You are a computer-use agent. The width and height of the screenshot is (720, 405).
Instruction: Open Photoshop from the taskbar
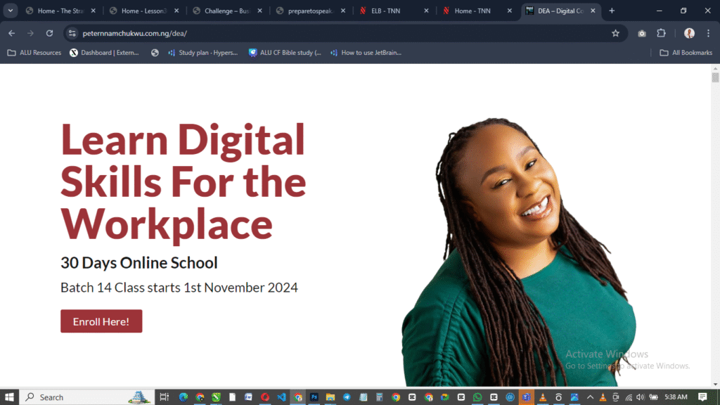pyautogui.click(x=314, y=397)
